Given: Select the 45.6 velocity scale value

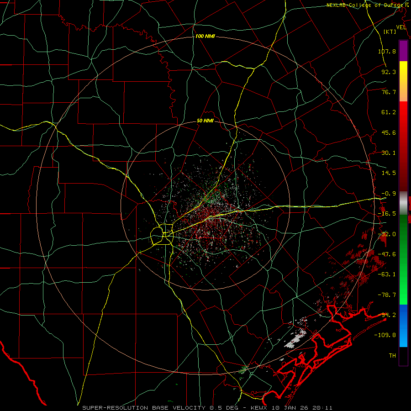Looking at the screenshot, I should tap(389, 132).
